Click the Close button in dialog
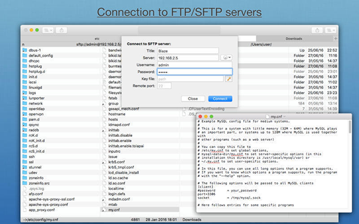This screenshot has height=224, width=359. [x=193, y=99]
